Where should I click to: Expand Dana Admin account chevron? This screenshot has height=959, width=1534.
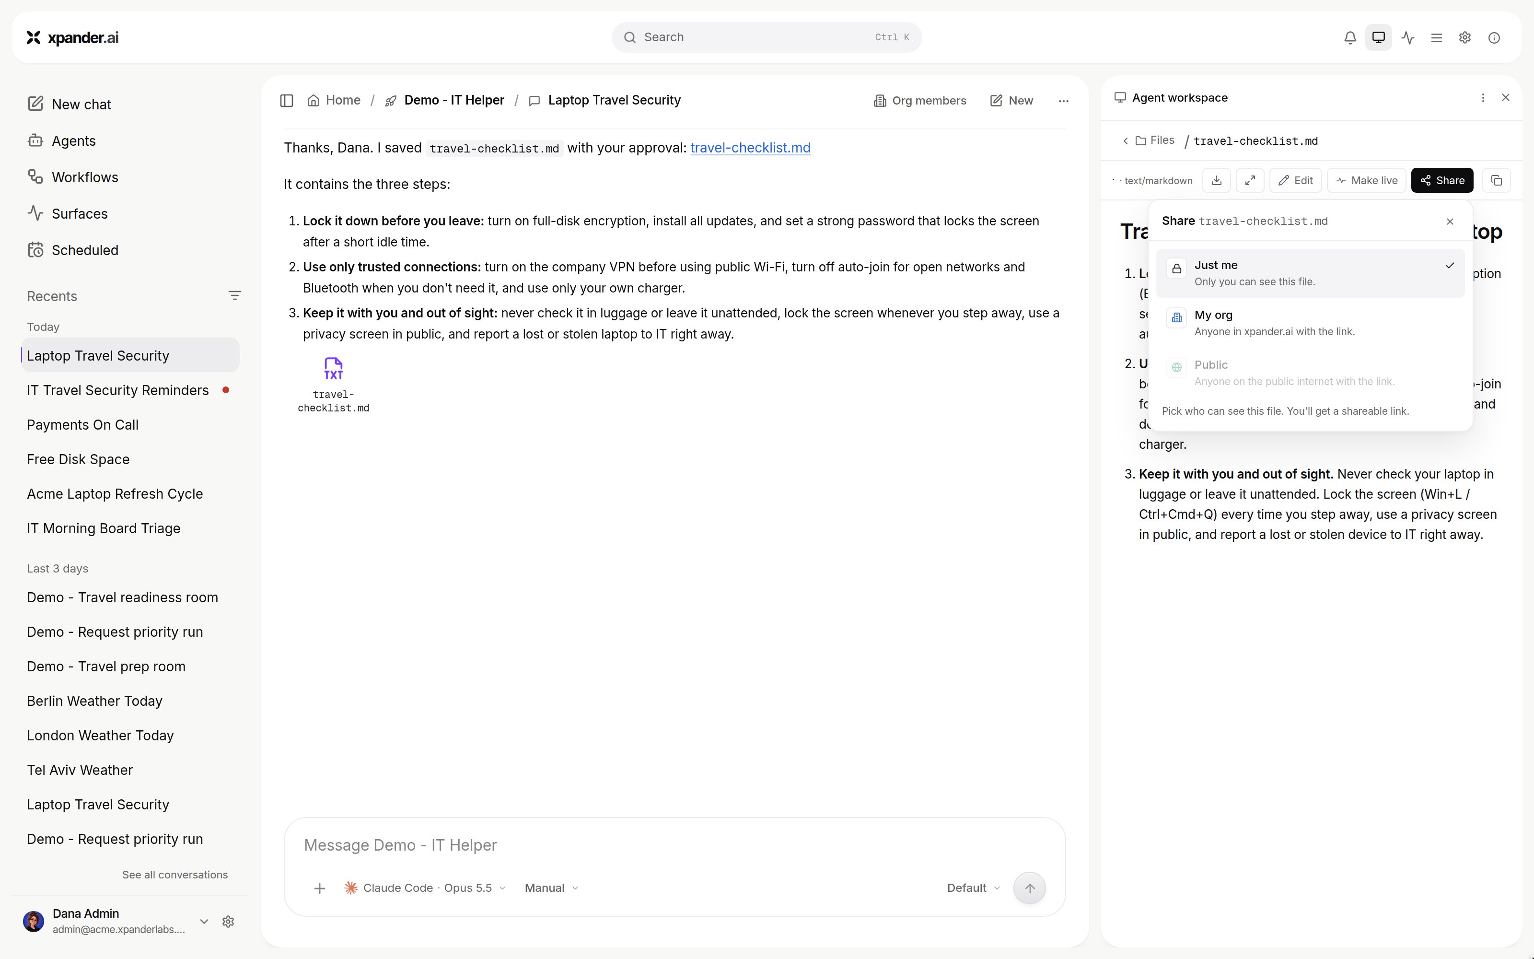coord(204,922)
